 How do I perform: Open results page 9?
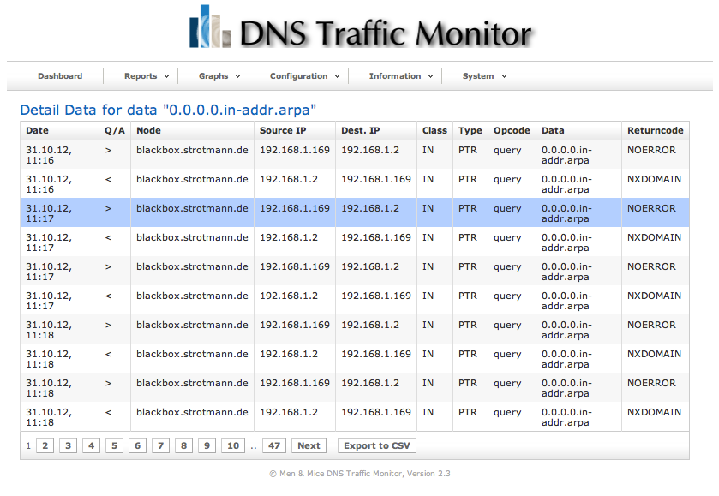206,445
